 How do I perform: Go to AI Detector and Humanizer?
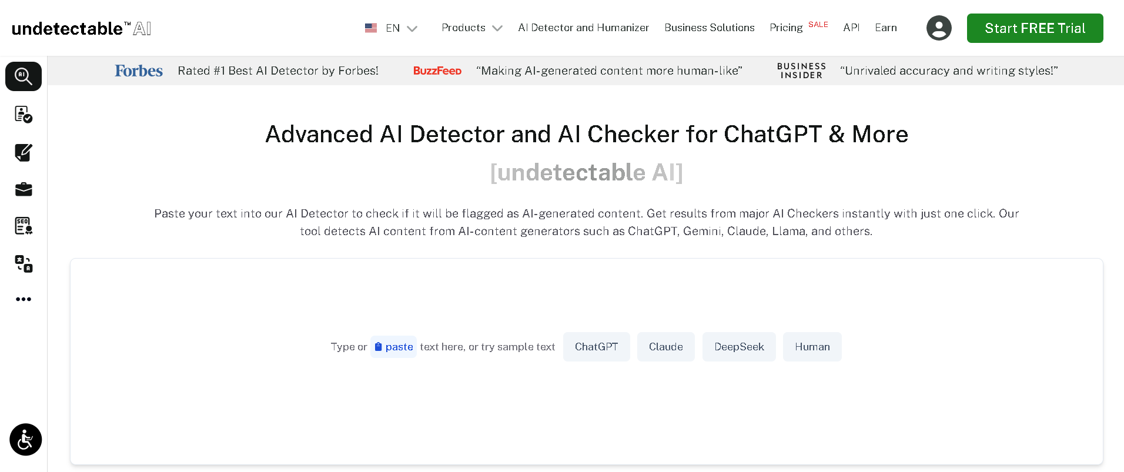583,28
